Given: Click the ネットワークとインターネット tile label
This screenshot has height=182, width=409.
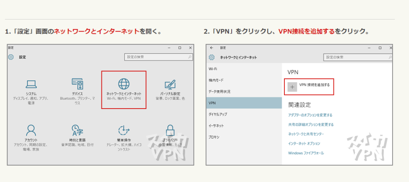Looking at the screenshot, I should (x=124, y=94).
